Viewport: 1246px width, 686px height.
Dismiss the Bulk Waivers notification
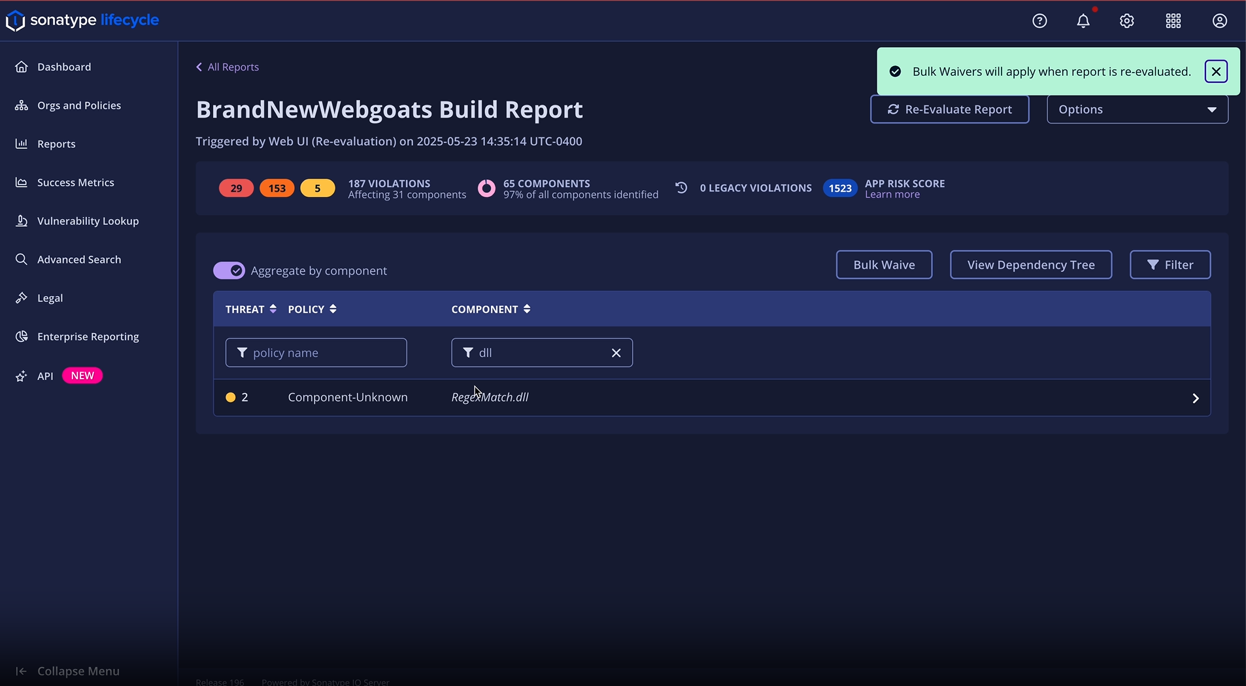click(x=1216, y=71)
